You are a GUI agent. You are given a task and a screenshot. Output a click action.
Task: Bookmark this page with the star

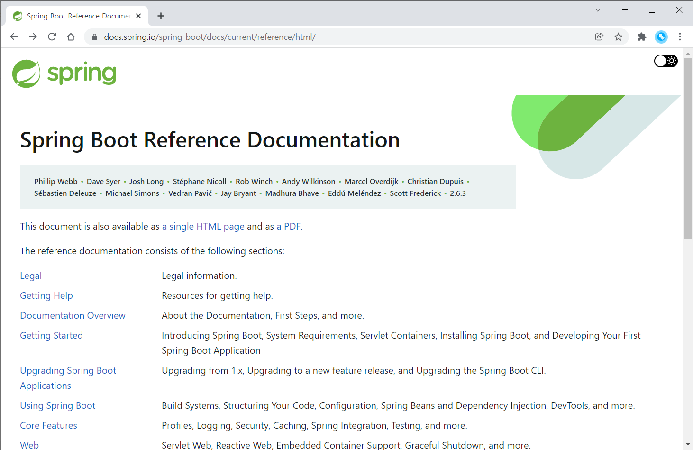point(618,37)
